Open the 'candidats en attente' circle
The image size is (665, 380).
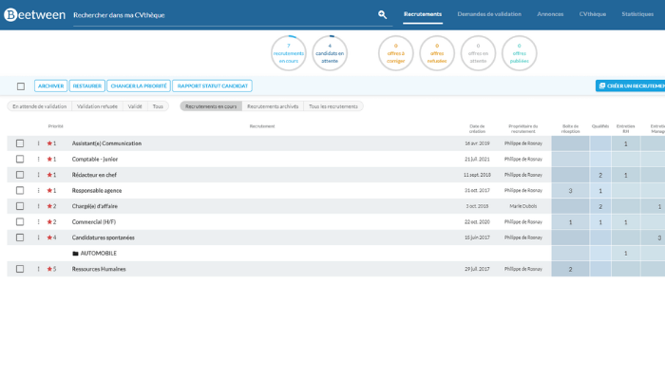330,53
